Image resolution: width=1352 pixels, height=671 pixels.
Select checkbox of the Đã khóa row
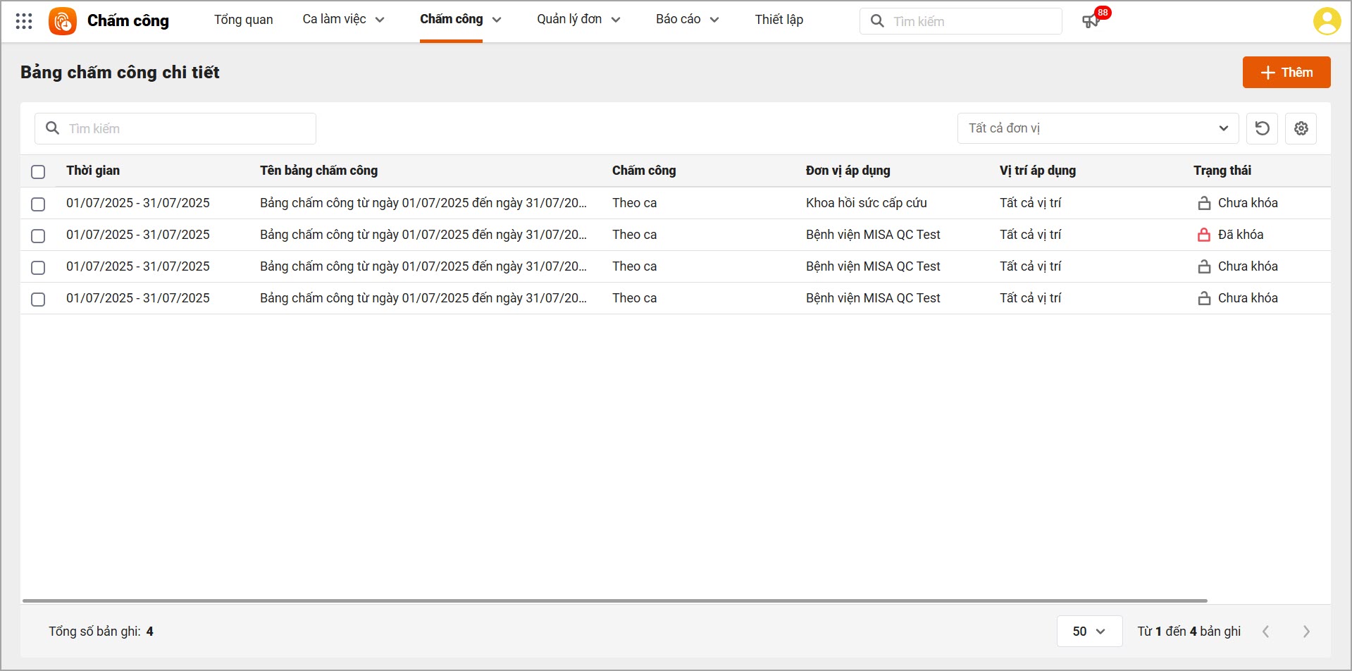coord(38,235)
